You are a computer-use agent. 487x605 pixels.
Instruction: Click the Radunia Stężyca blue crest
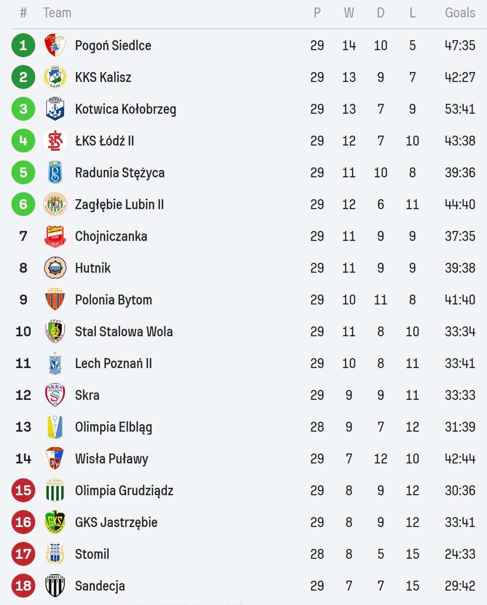[55, 172]
